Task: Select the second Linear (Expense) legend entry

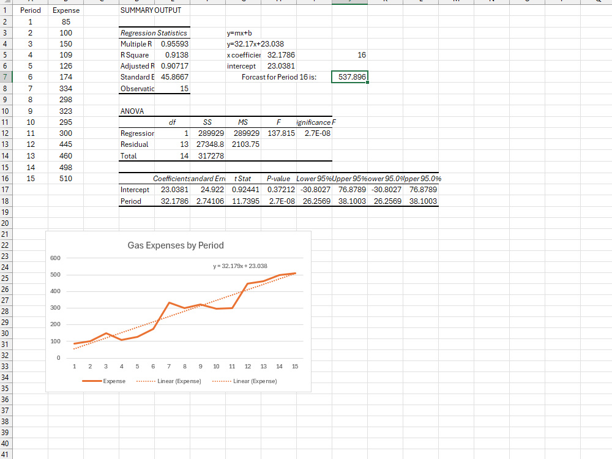Action: [x=244, y=381]
